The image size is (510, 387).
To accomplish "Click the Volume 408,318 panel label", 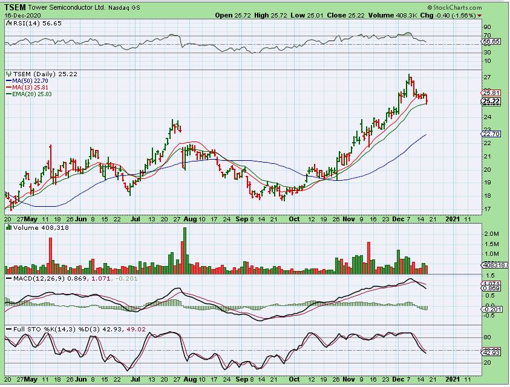I will point(41,227).
